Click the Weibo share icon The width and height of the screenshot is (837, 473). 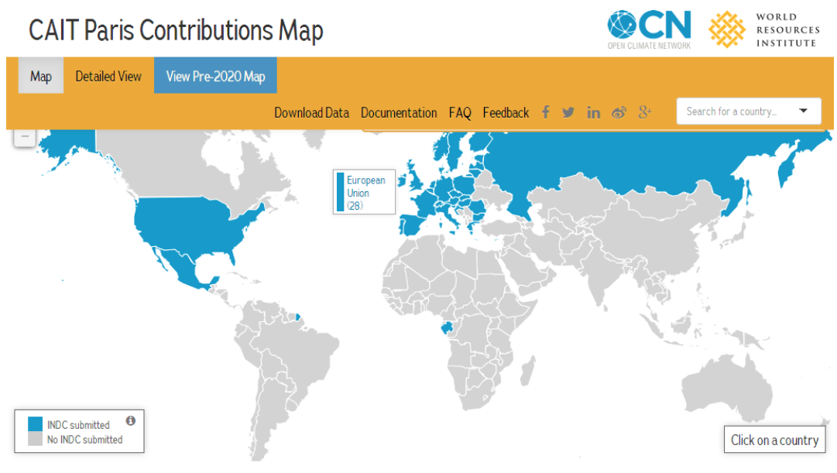(619, 112)
